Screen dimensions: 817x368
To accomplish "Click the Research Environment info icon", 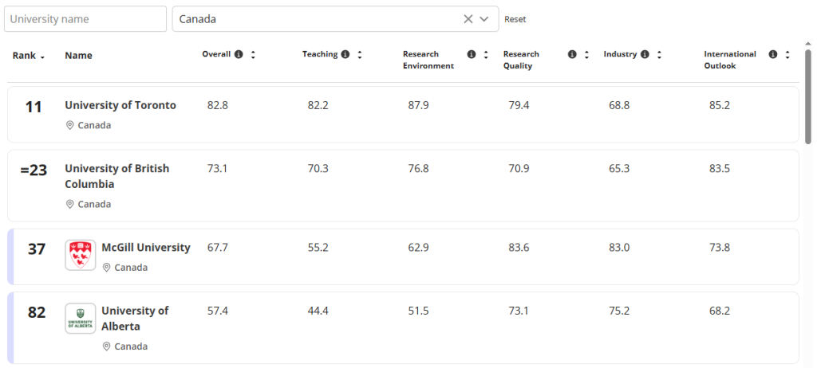I will (472, 55).
